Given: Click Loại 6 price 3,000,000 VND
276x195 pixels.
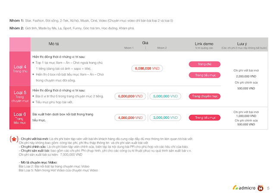Looking at the screenshot, I should tap(165, 118).
